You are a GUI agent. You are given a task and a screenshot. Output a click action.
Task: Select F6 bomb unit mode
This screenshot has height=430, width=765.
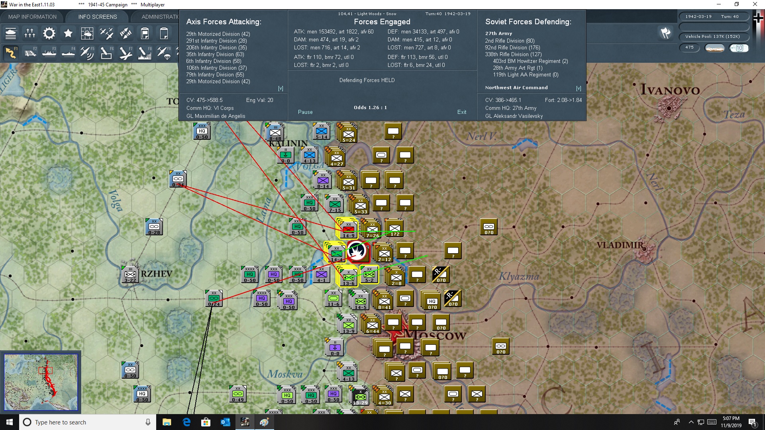(x=106, y=53)
